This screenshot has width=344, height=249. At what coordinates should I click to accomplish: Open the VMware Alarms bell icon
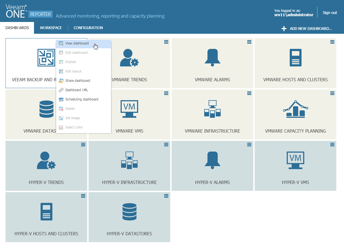(212, 58)
